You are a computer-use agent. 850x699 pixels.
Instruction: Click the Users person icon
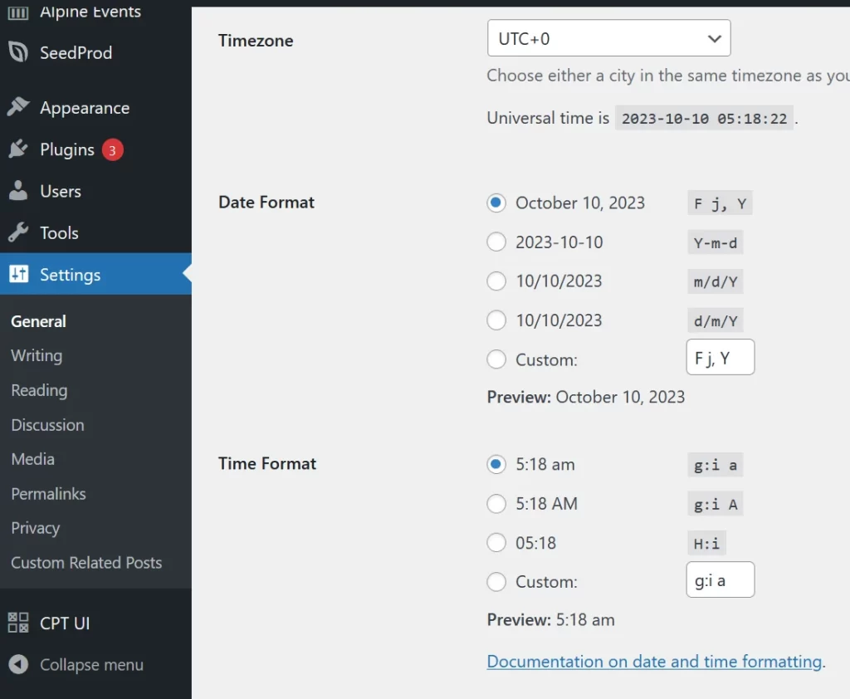pos(18,191)
